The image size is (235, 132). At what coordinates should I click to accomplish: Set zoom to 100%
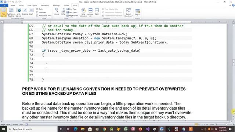[x=63, y=11]
